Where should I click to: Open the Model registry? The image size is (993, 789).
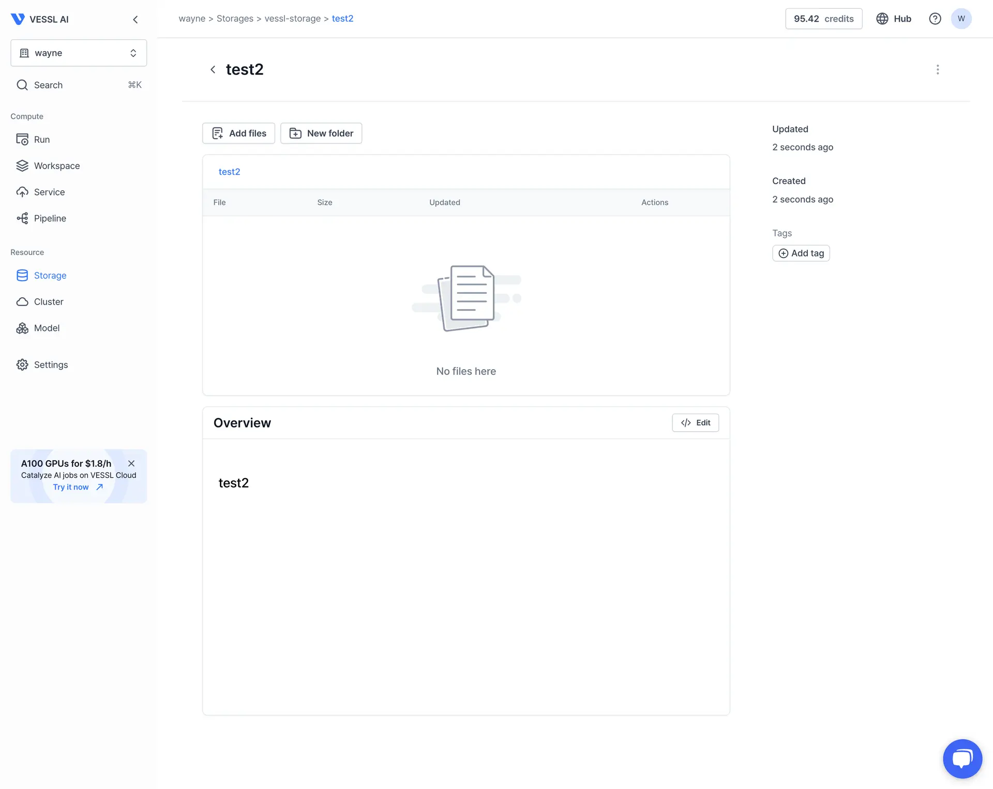[x=47, y=328]
